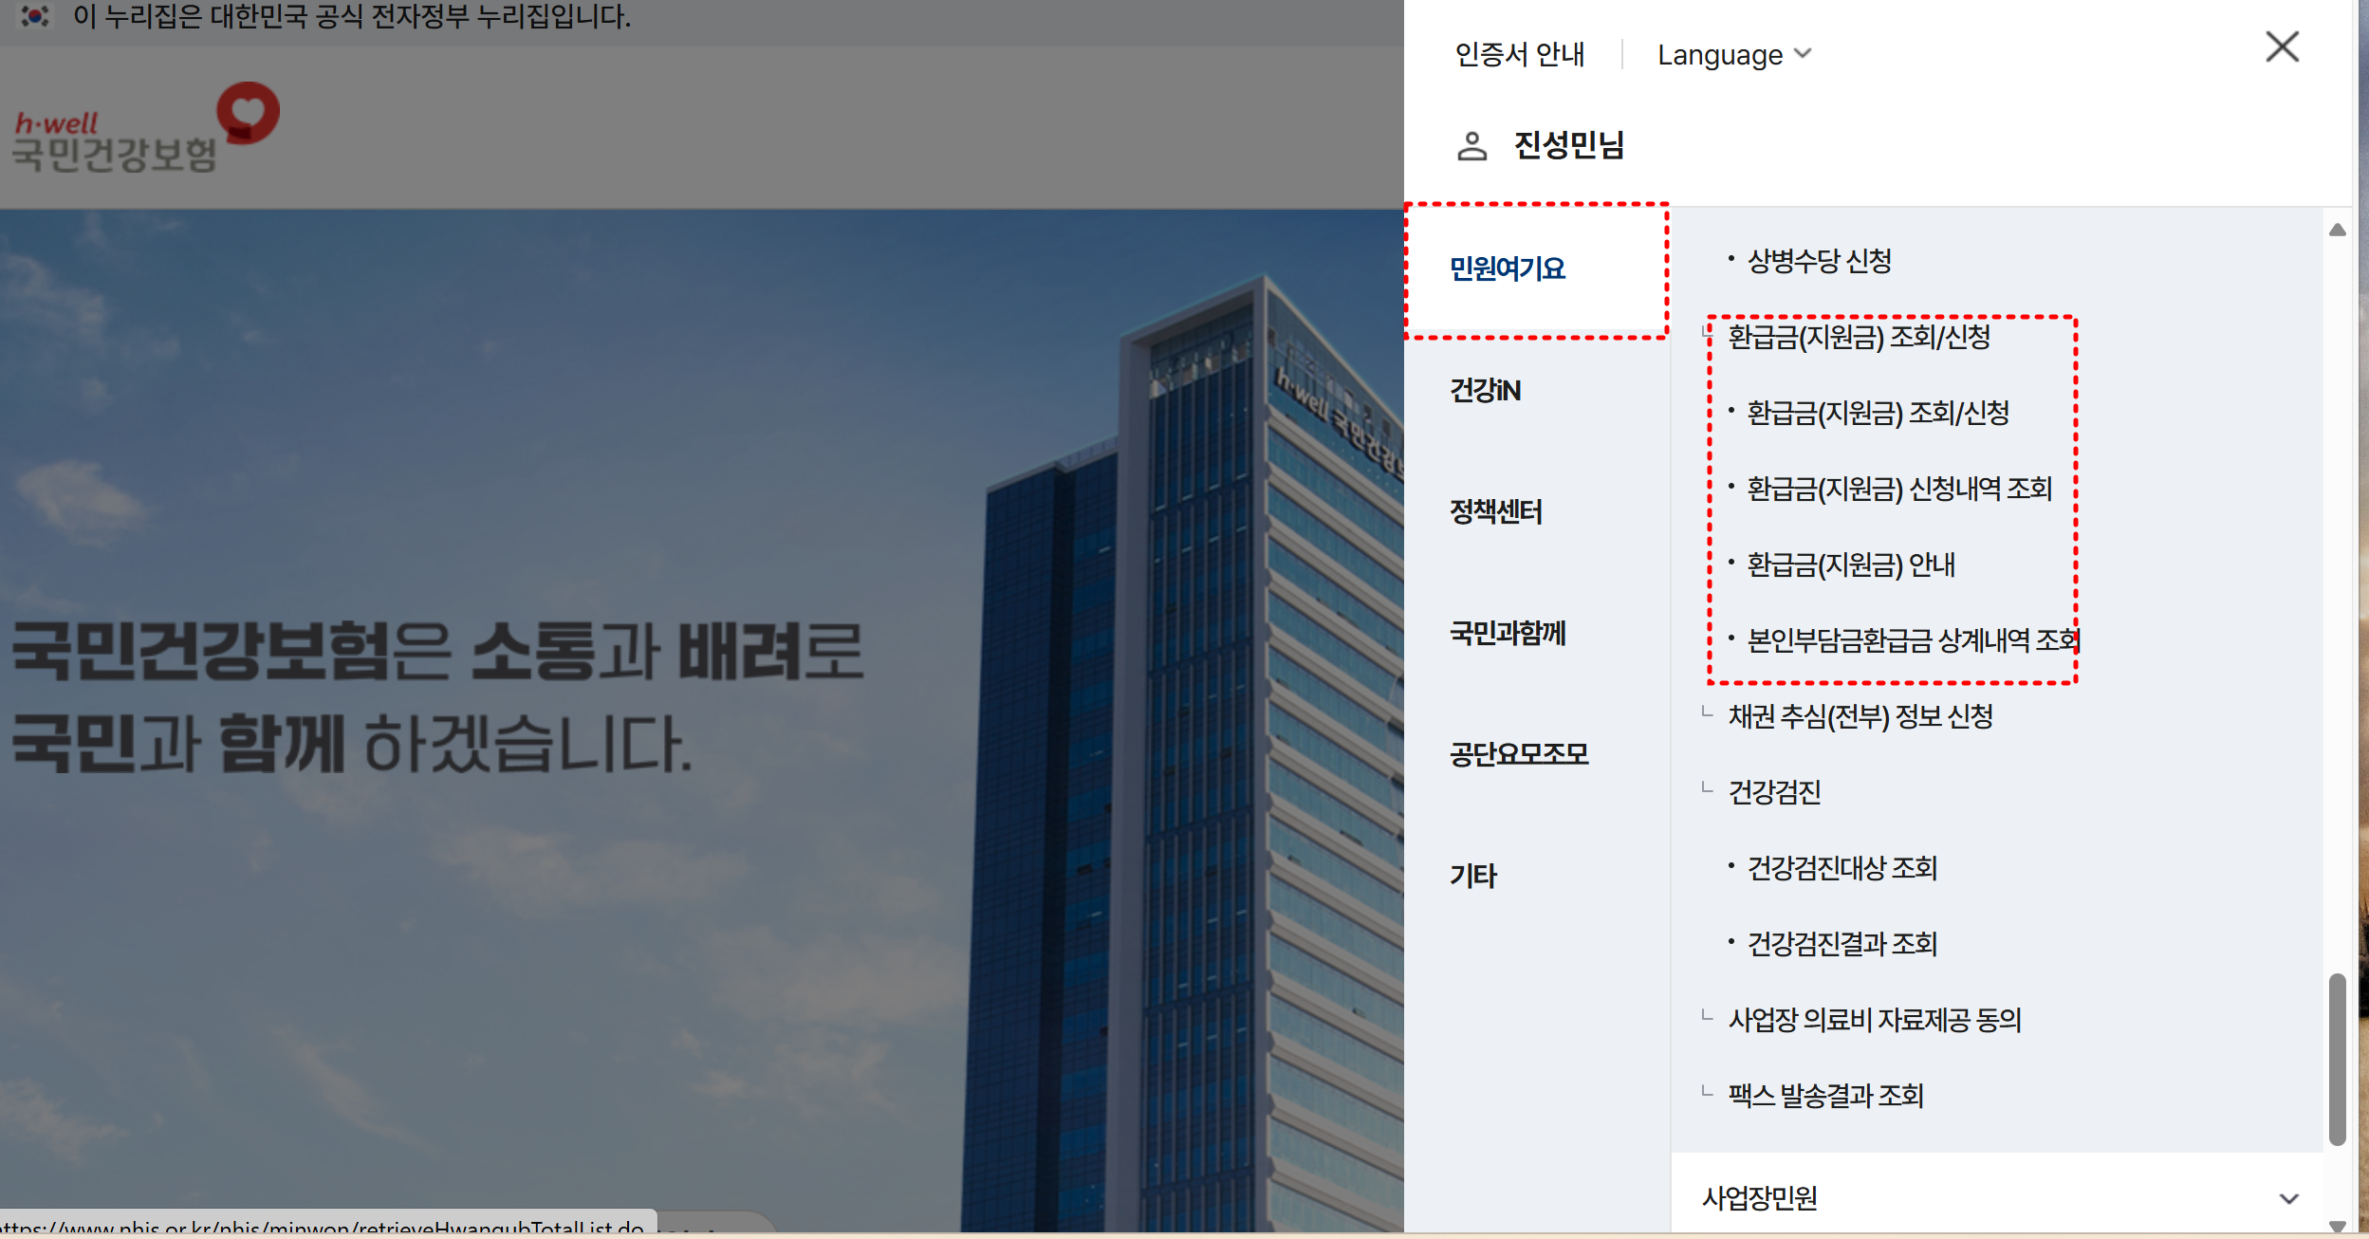Expand the 사업장민원 section chevron
This screenshot has height=1239, width=2369.
click(x=2288, y=1198)
